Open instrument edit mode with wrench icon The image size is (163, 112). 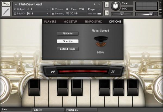tap(6, 4)
